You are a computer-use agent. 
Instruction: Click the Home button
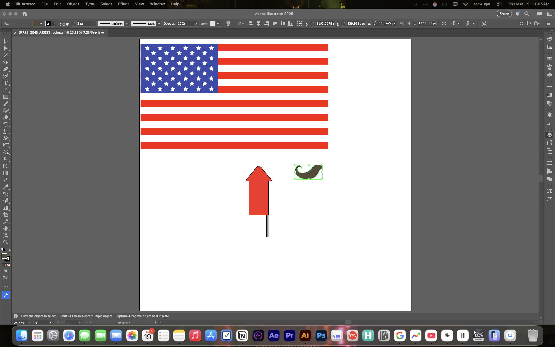pyautogui.click(x=25, y=14)
